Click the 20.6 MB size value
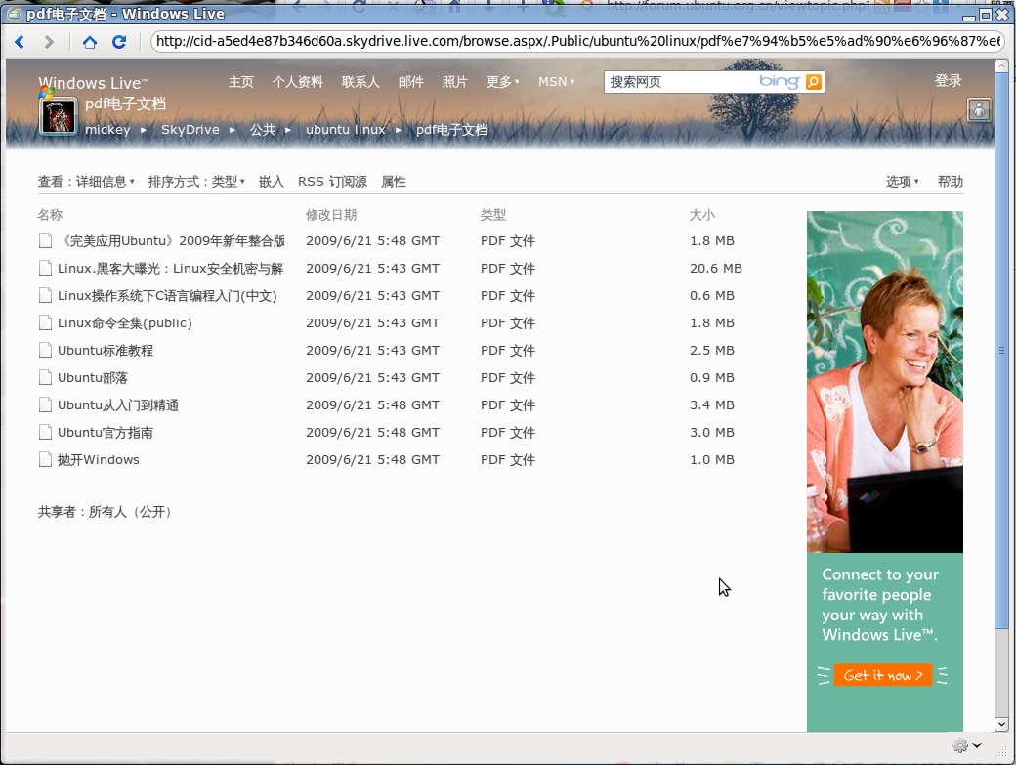 (716, 268)
